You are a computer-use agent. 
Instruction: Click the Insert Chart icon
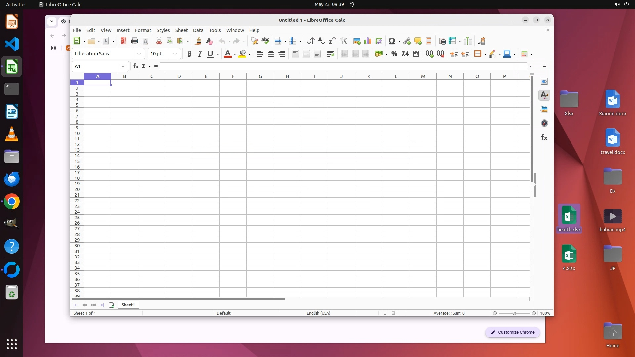click(367, 41)
